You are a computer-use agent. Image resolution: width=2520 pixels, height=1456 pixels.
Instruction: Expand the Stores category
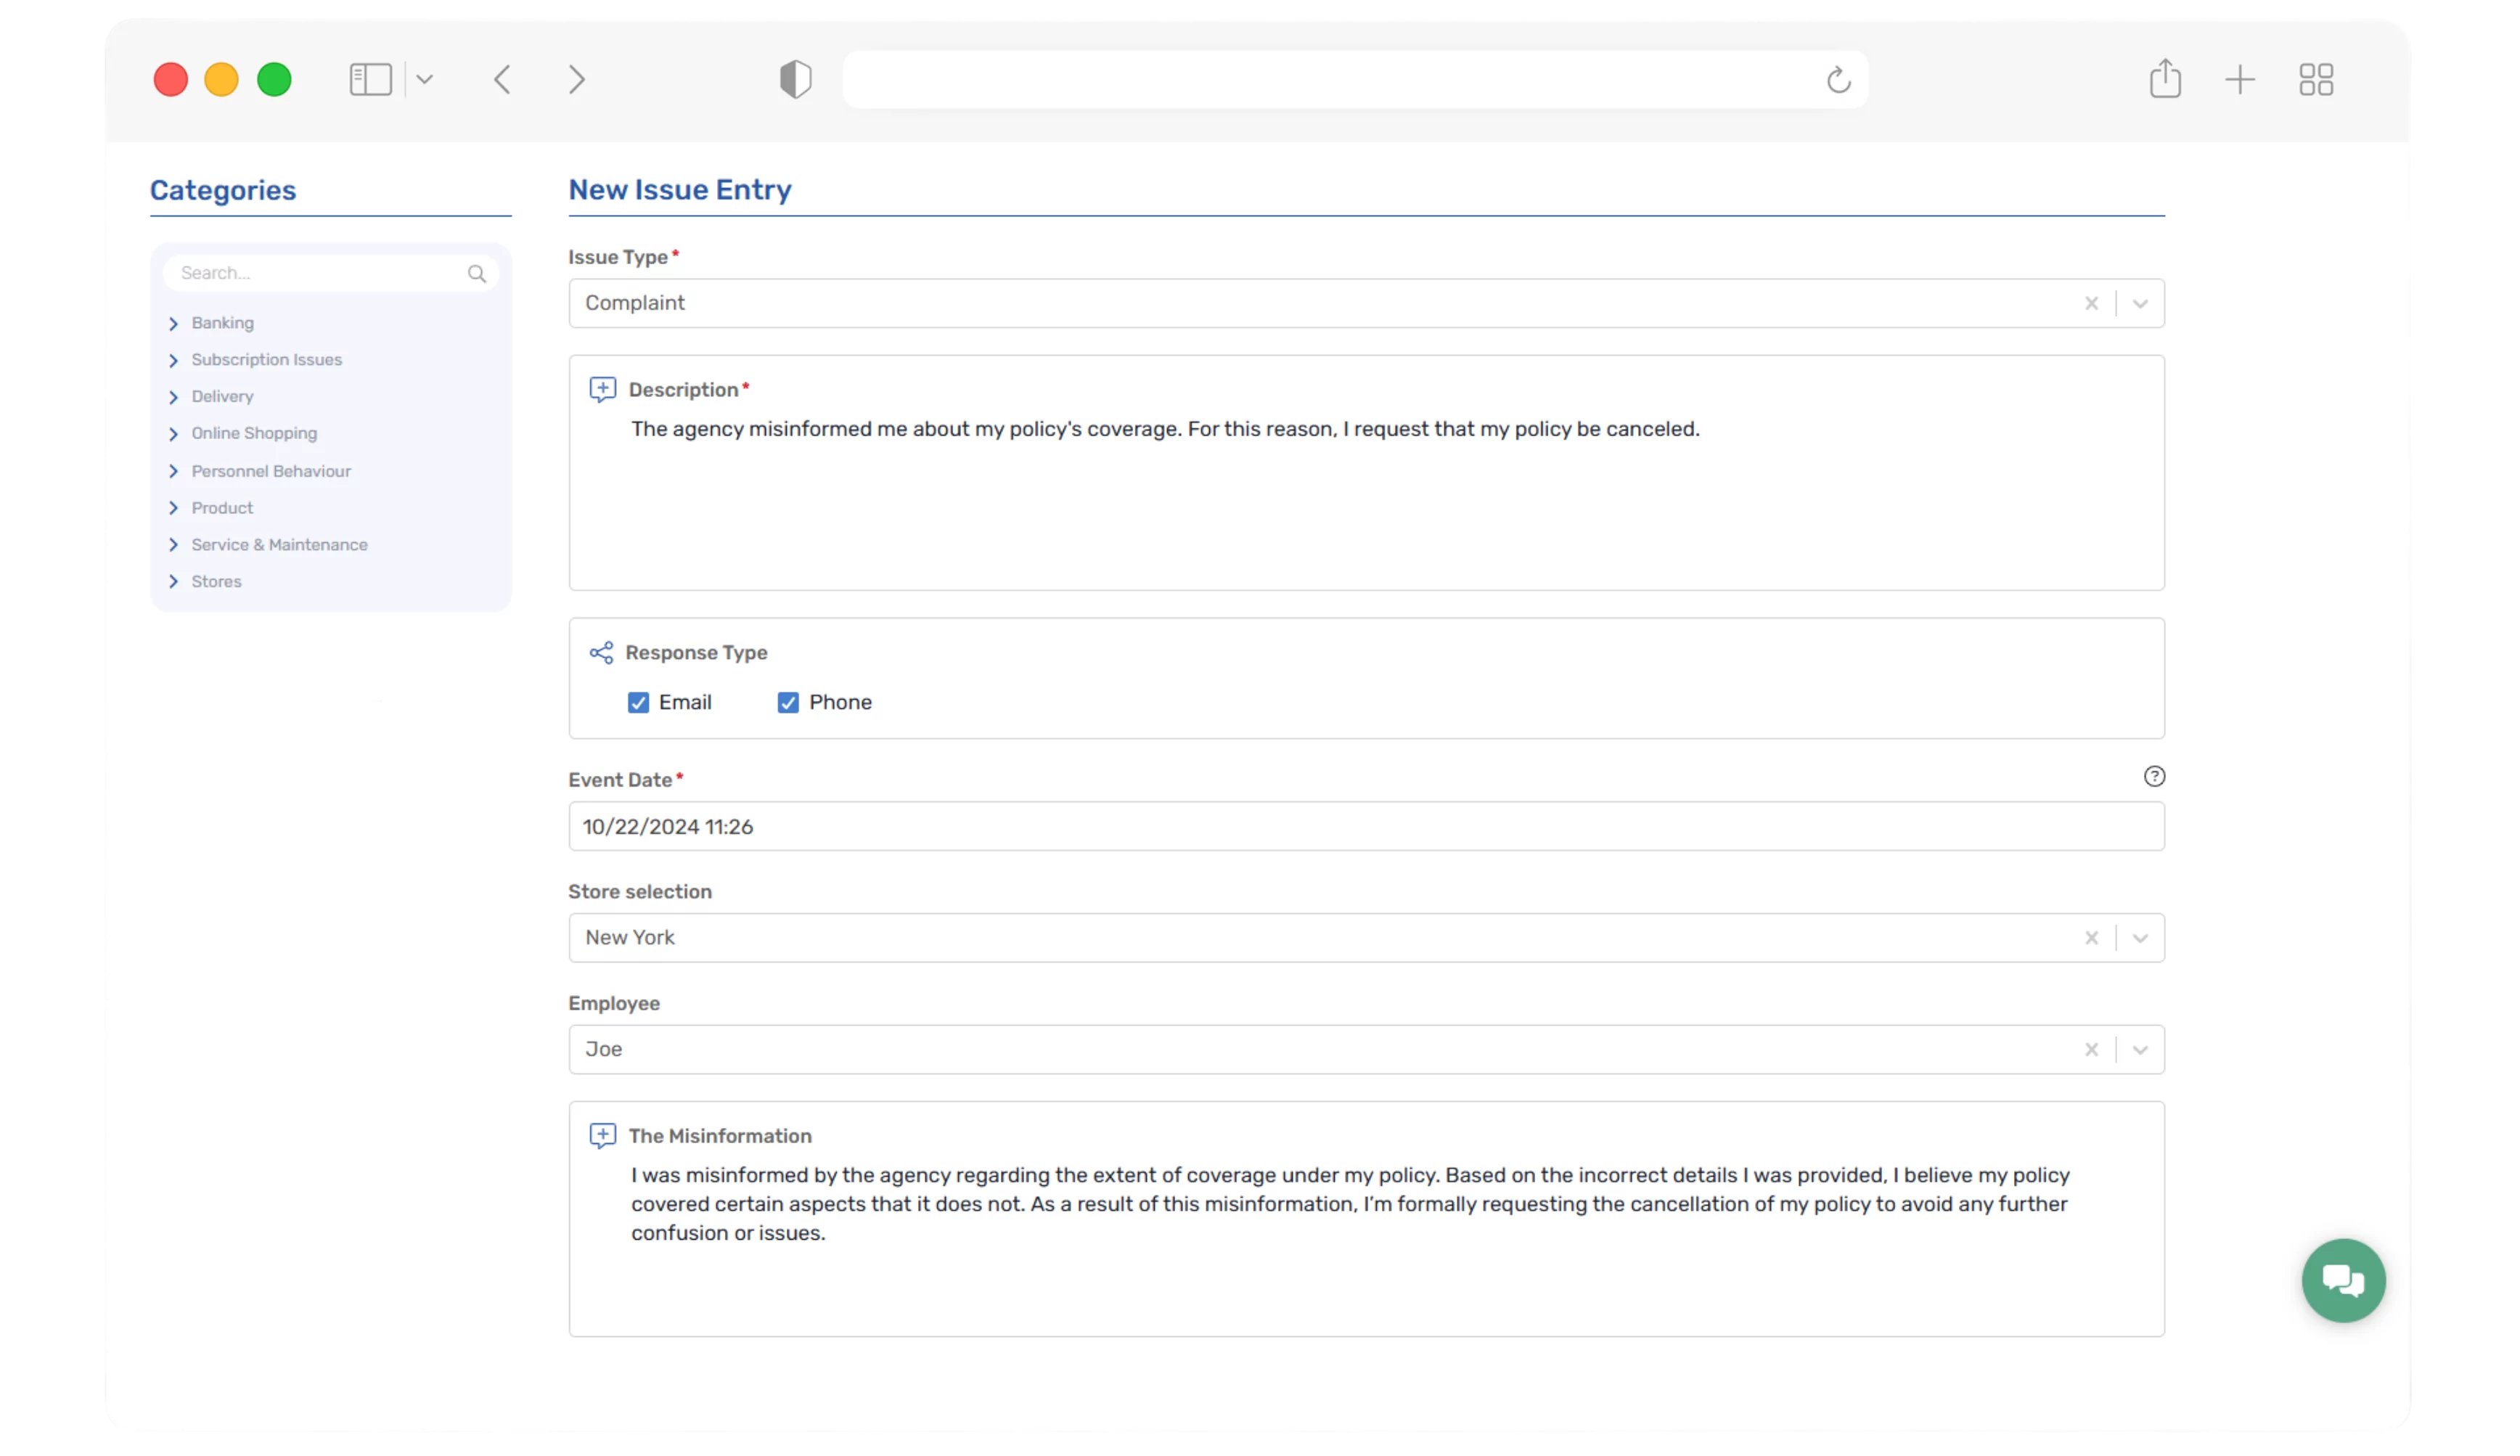pyautogui.click(x=173, y=582)
